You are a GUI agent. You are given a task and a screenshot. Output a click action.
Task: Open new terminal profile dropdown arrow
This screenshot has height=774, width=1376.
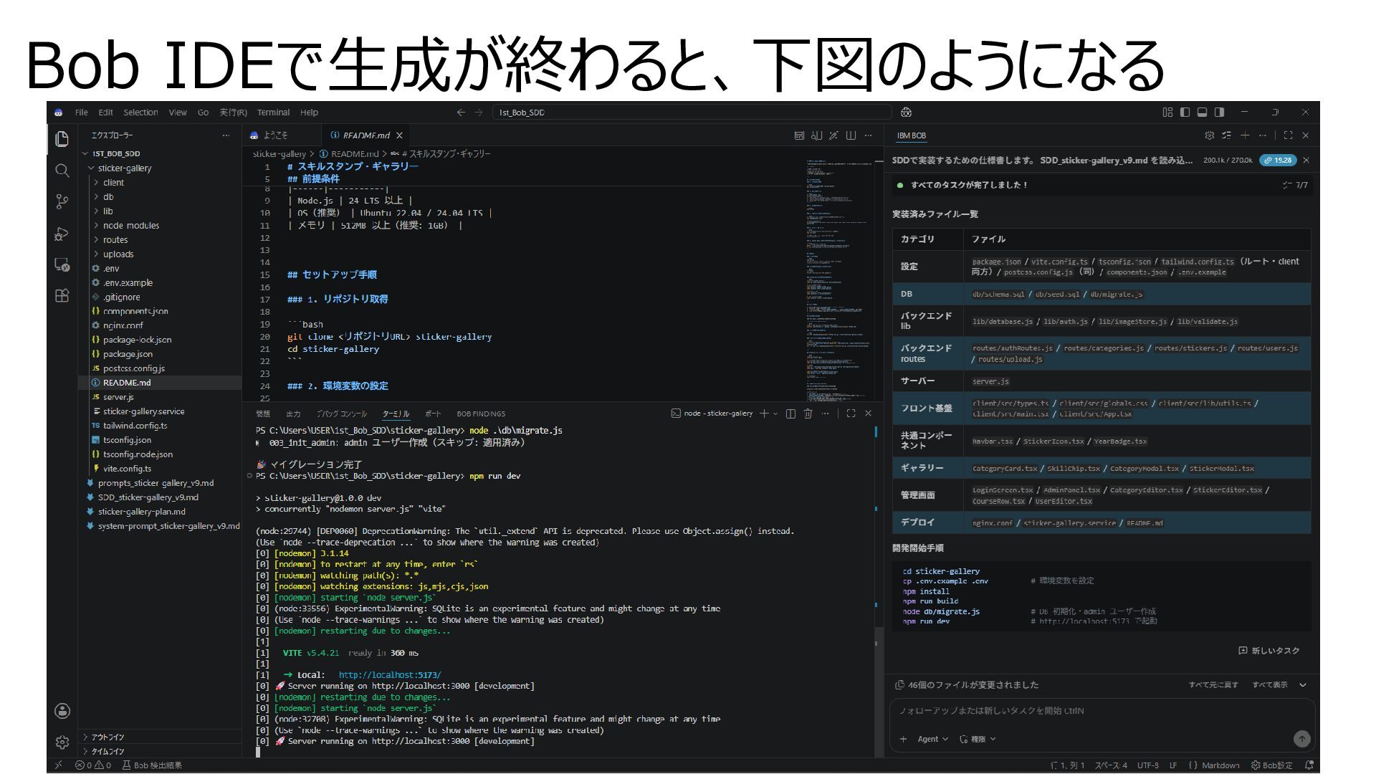[775, 414]
